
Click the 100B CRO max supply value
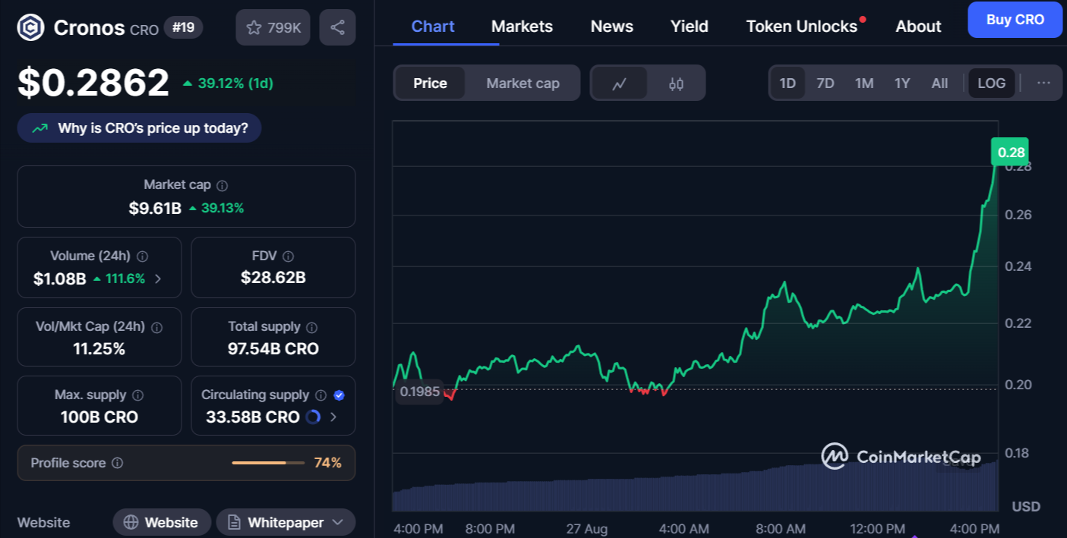click(99, 417)
